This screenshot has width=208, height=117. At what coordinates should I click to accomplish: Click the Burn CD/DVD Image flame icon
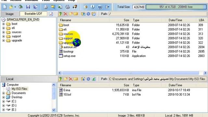(75, 7)
